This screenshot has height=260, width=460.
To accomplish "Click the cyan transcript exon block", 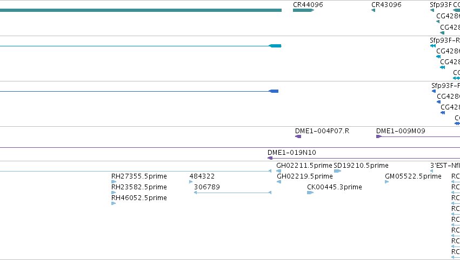I will [275, 46].
